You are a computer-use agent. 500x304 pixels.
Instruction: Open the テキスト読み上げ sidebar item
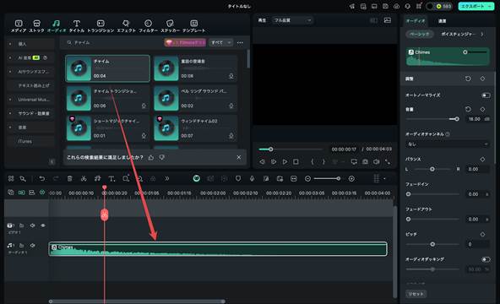(34, 85)
